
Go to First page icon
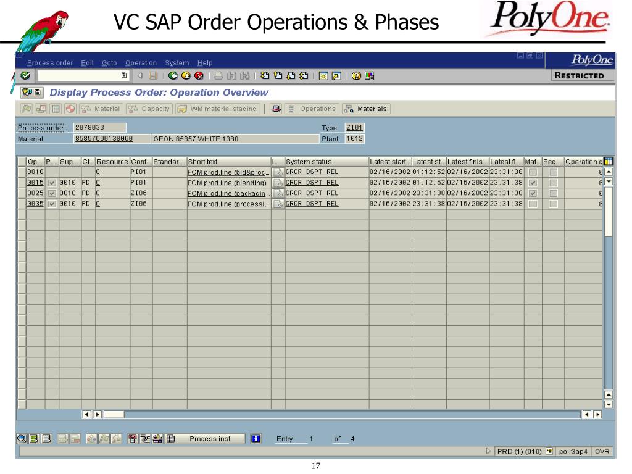click(x=265, y=75)
